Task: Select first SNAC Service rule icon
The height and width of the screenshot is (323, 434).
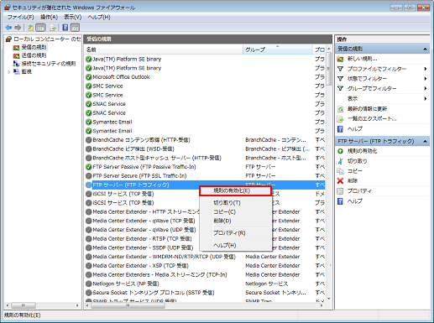Action: 89,104
